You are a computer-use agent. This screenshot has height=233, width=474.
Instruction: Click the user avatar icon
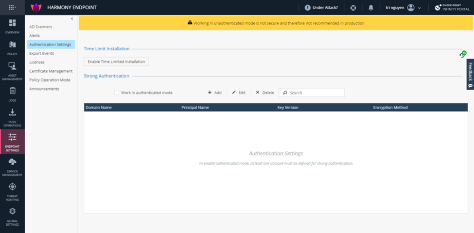(410, 8)
